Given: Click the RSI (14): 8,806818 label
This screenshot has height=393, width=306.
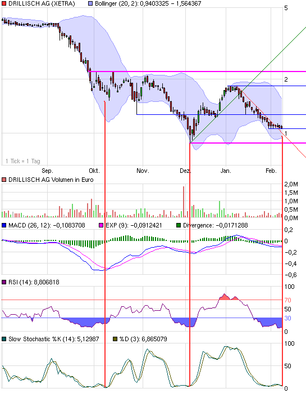Looking at the screenshot, I should [34, 282].
